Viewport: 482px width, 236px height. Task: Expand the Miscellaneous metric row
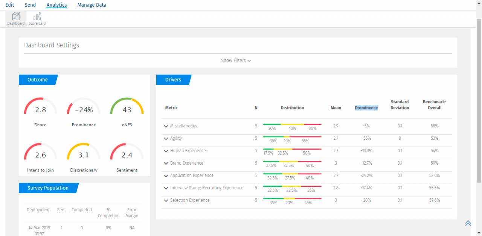(x=166, y=126)
